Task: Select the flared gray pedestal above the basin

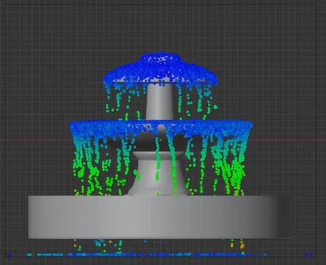Action: 158,173
